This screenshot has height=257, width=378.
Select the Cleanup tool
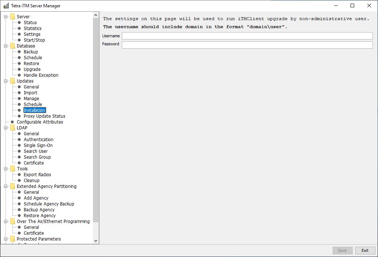(x=31, y=180)
